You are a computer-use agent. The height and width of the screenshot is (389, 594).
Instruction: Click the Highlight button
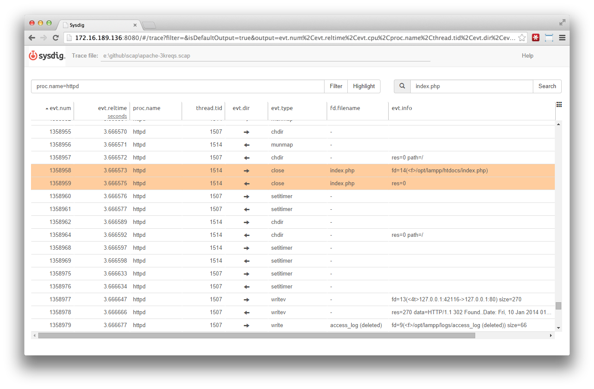[x=364, y=86]
